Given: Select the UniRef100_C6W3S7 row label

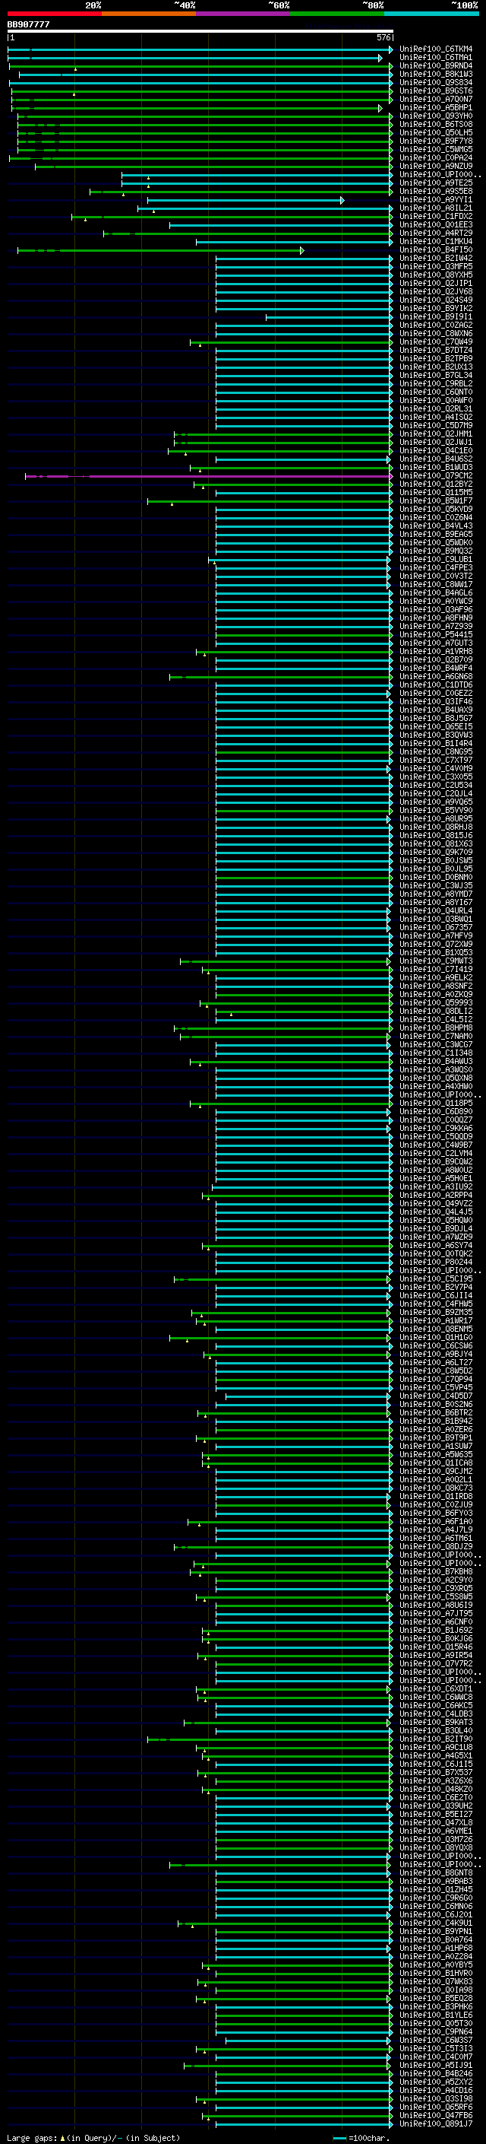Looking at the screenshot, I should [x=436, y=2040].
